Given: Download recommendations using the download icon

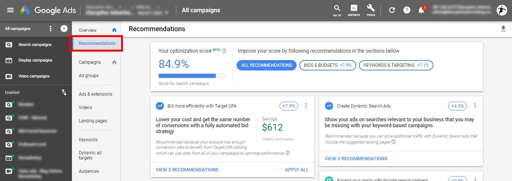Looking at the screenshot, I should click(503, 29).
